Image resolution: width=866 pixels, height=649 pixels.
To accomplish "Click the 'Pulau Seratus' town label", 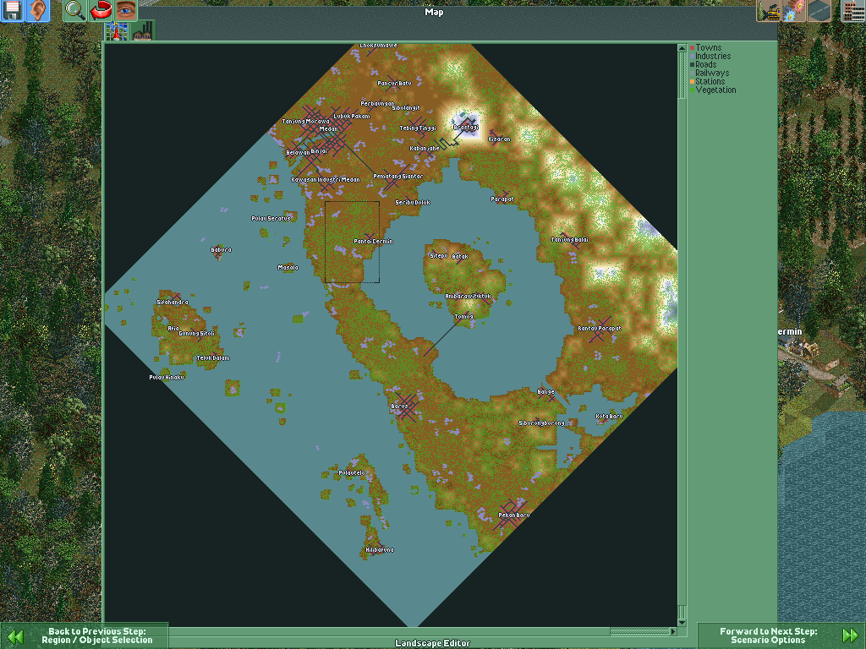I will pyautogui.click(x=271, y=218).
